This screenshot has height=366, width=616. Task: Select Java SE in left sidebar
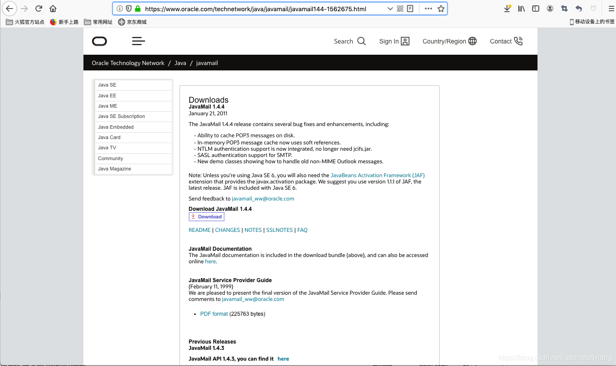click(133, 85)
